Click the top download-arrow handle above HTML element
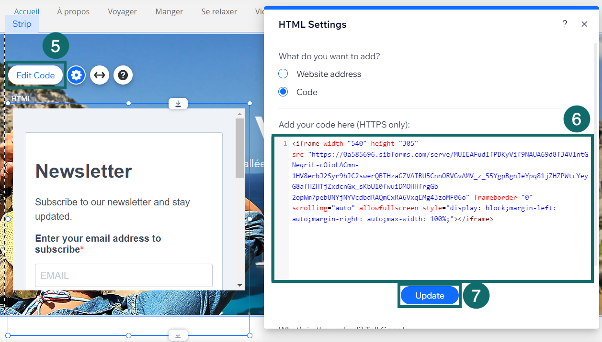602x342 pixels. click(178, 104)
